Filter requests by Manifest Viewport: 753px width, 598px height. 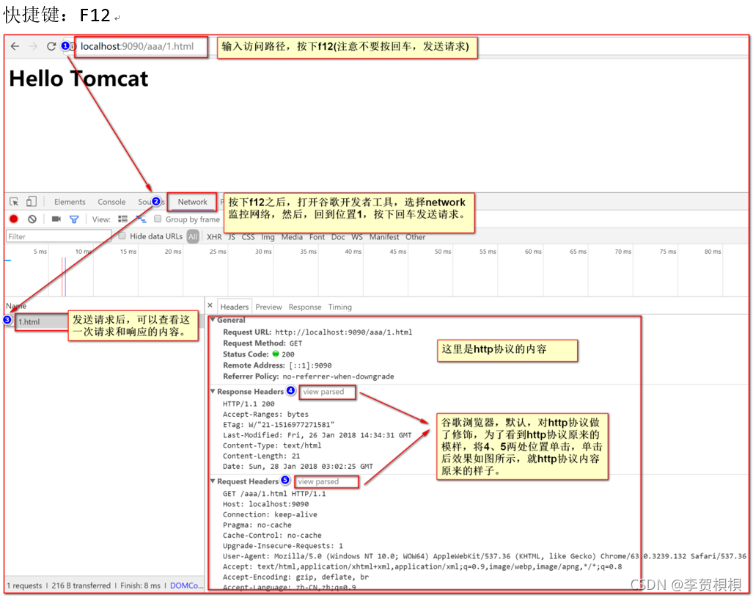[x=384, y=237]
